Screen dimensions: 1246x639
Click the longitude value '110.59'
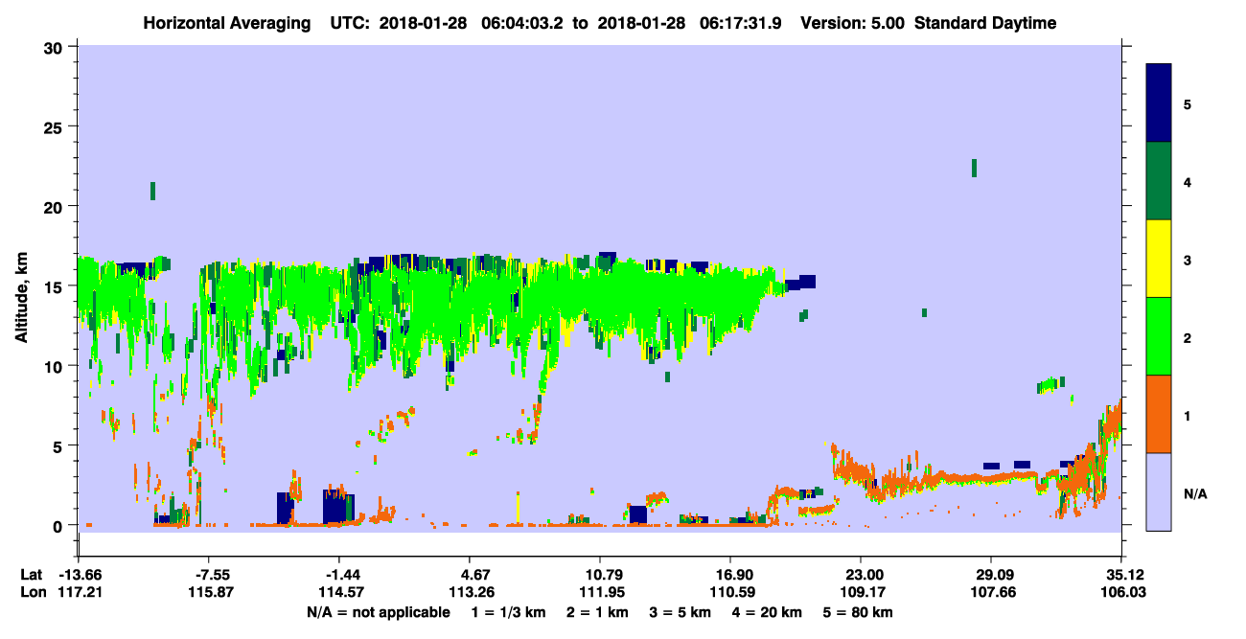[730, 592]
